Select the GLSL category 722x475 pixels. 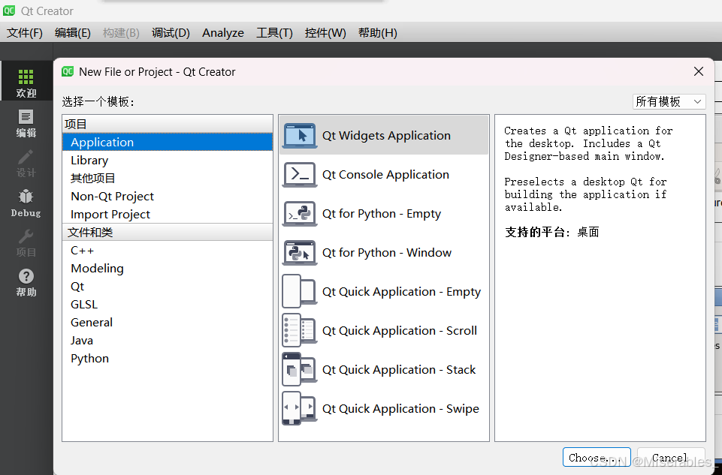pos(168,305)
